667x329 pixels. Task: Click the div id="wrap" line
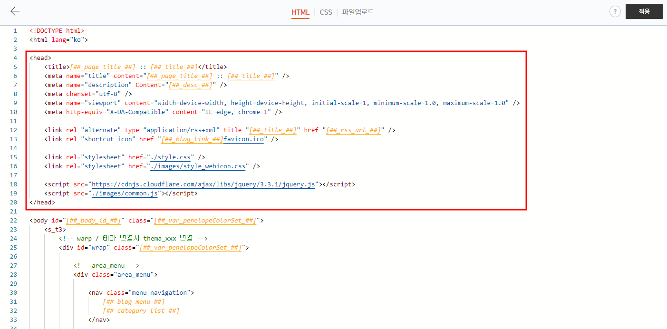click(x=154, y=248)
